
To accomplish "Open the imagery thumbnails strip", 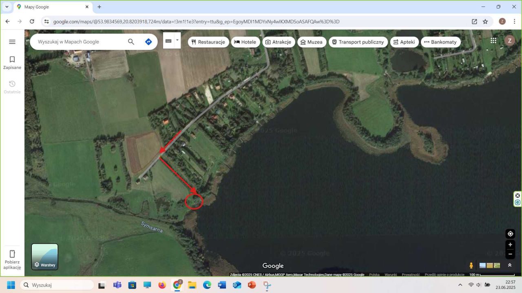I will pos(490,265).
